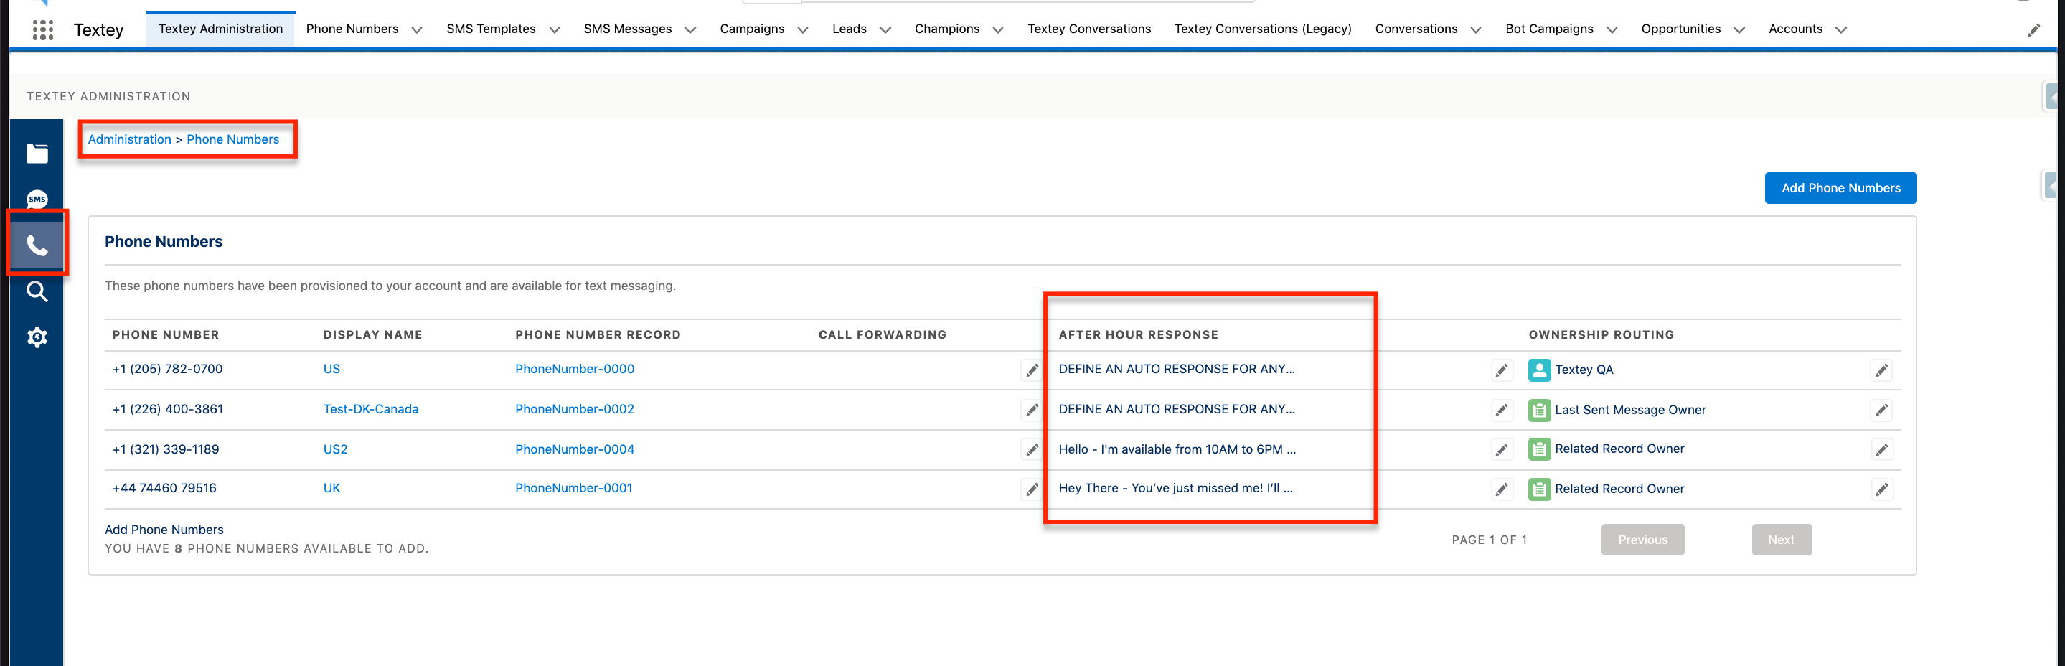
Task: Expand the Accounts nav dropdown
Action: point(1840,29)
